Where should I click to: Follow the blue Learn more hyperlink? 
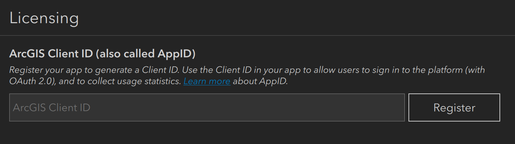207,81
